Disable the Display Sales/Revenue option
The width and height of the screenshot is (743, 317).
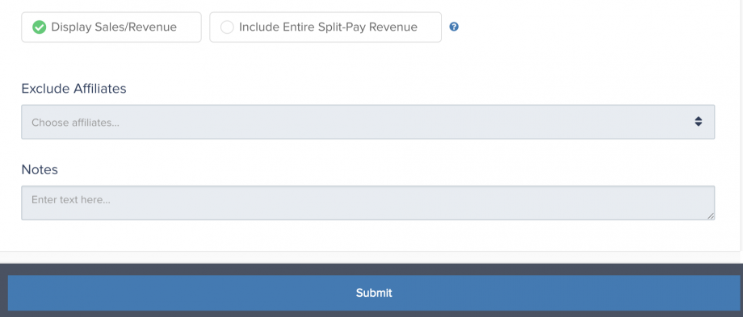coord(111,27)
